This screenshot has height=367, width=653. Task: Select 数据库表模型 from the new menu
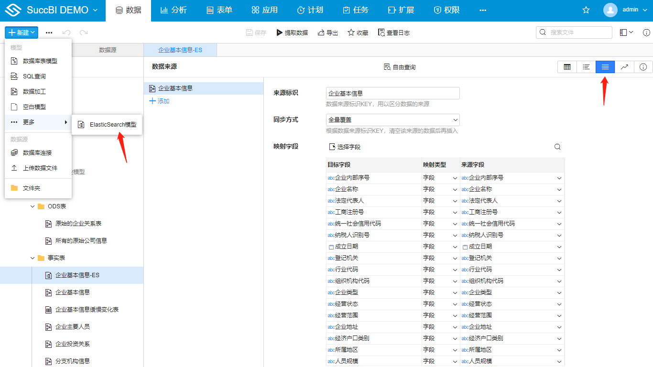(38, 61)
